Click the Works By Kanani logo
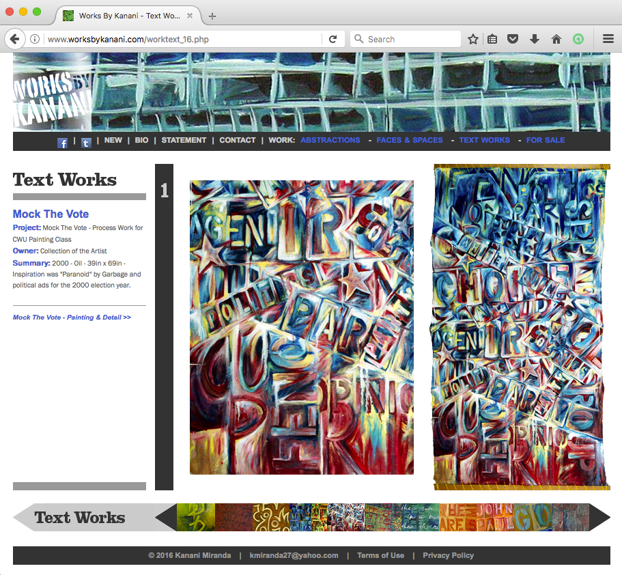622x575 pixels. click(x=53, y=99)
